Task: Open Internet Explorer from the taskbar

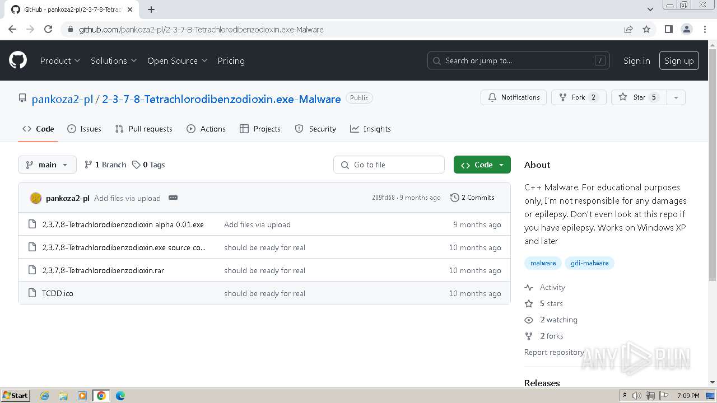Action: pos(44,396)
